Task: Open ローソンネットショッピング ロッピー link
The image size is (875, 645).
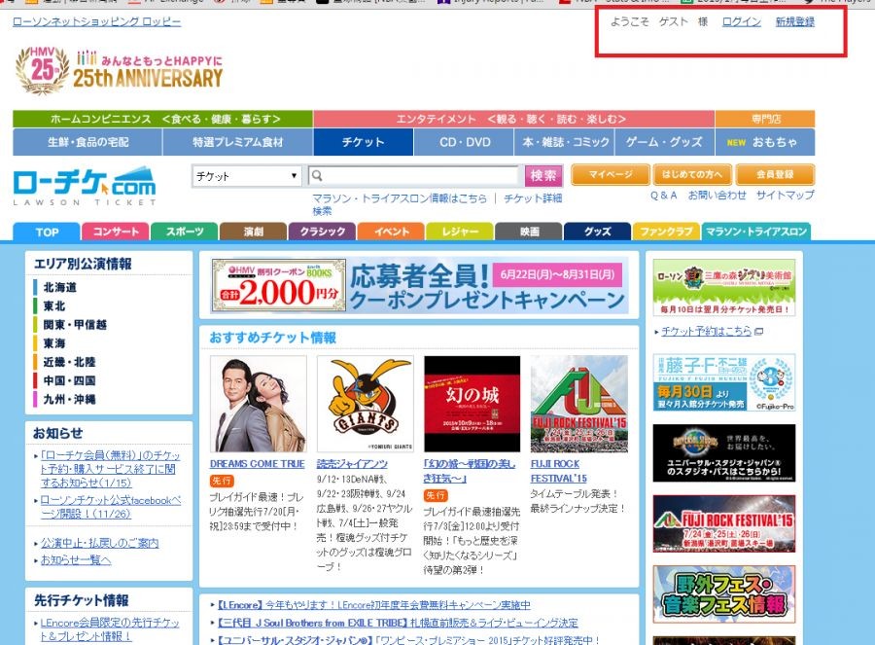Action: pyautogui.click(x=96, y=21)
